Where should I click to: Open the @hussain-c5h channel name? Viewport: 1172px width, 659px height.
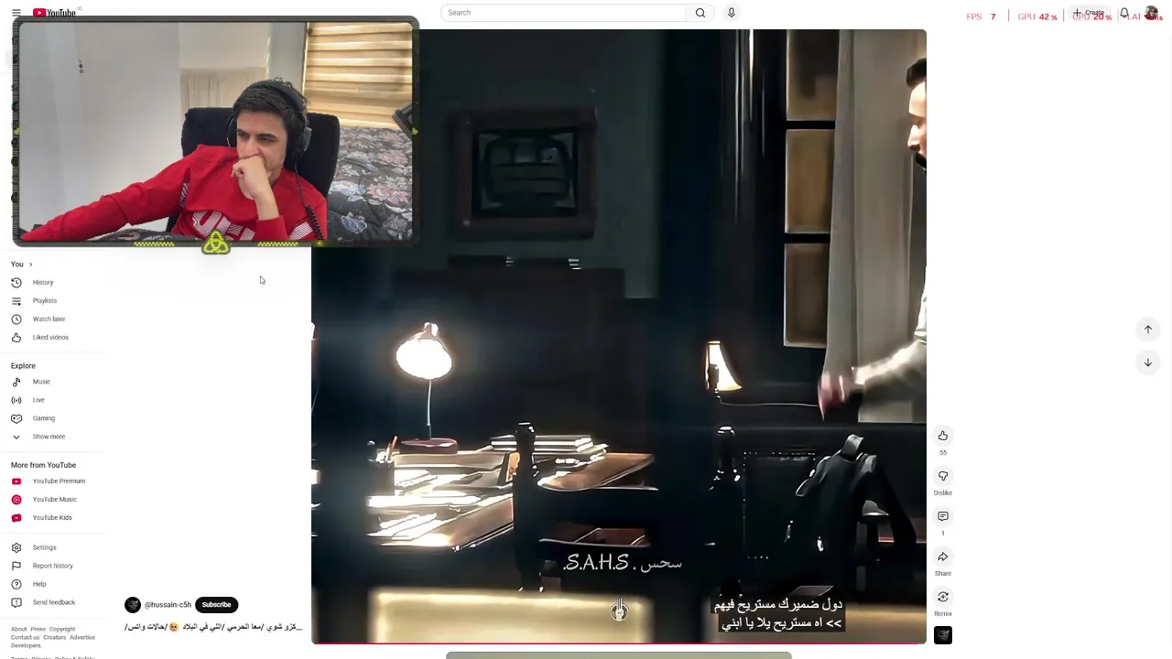click(x=168, y=605)
